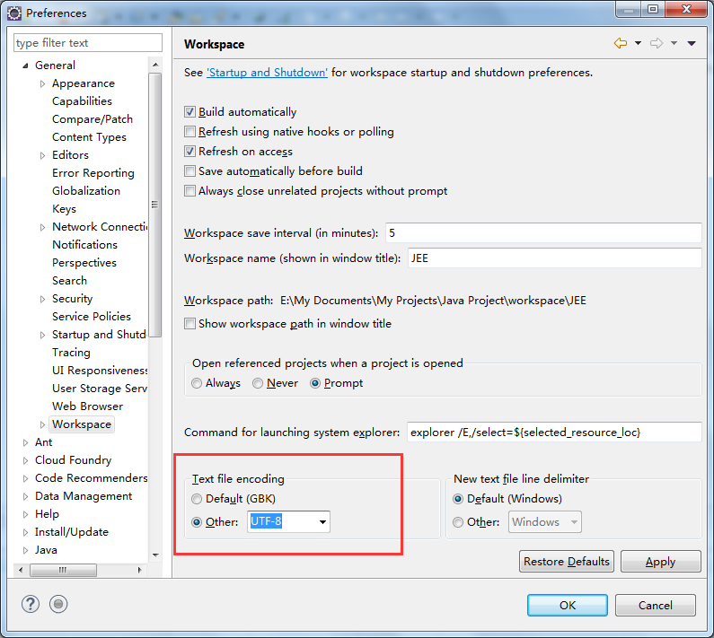Viewport: 714px width, 638px height.
Task: Click the Workspace name text field
Action: (x=553, y=258)
